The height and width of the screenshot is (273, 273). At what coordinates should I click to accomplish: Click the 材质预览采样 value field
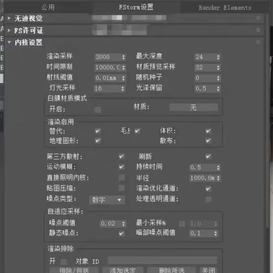205,68
